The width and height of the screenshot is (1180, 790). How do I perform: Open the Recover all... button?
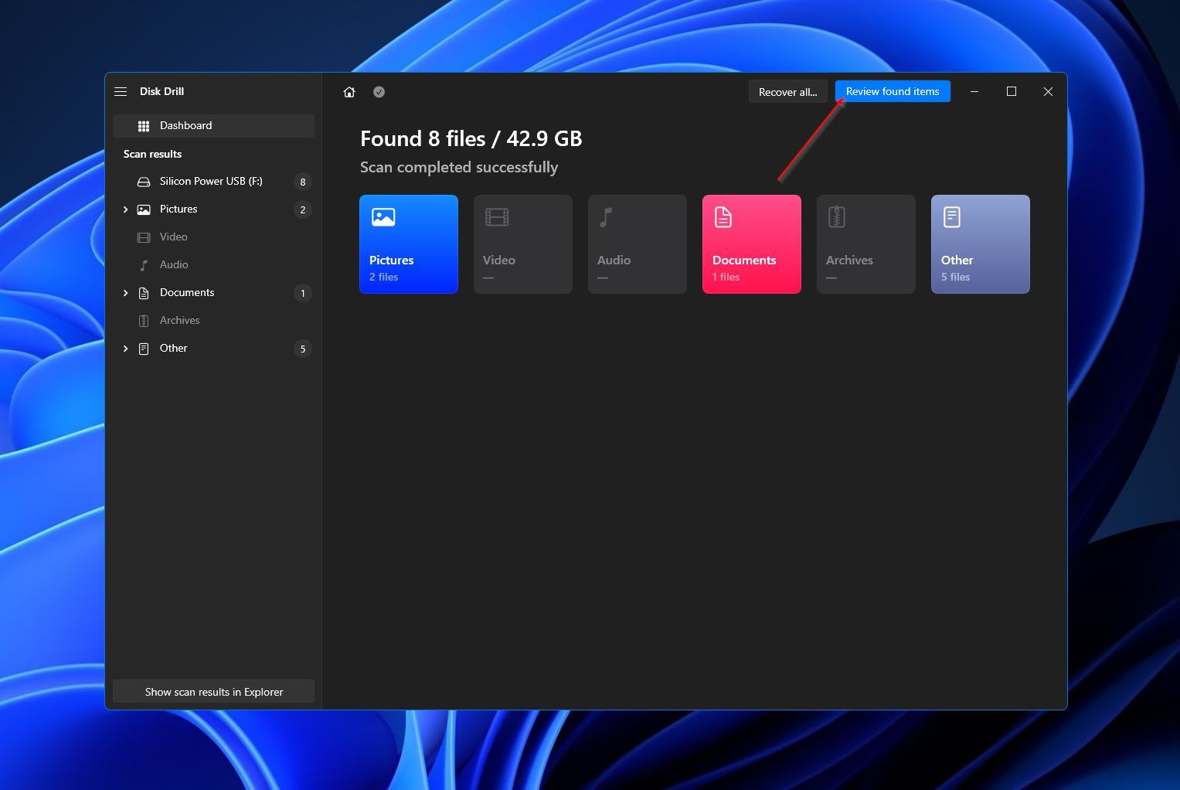(x=787, y=92)
